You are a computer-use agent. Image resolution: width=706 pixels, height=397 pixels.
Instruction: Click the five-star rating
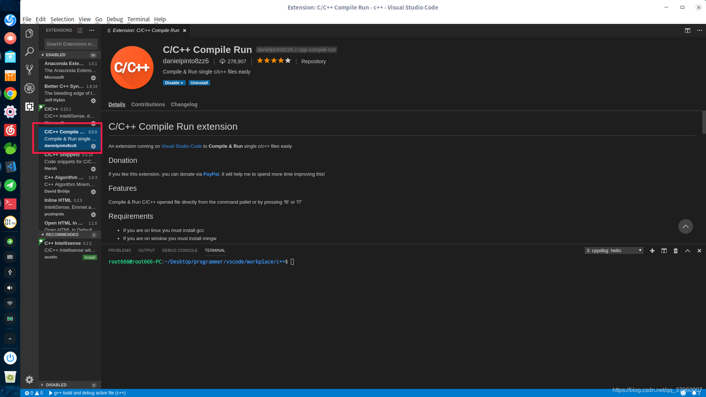pyautogui.click(x=274, y=61)
